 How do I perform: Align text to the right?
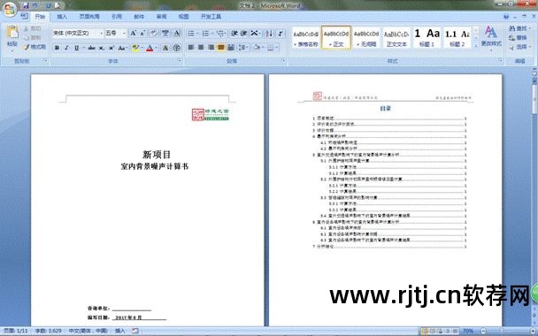pos(211,48)
